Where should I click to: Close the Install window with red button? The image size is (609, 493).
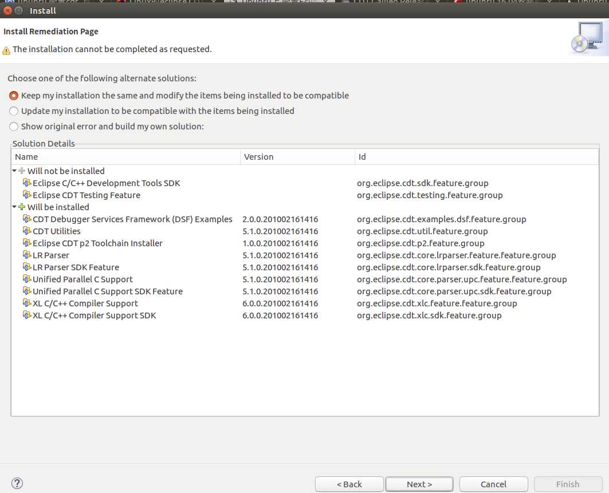coord(7,10)
